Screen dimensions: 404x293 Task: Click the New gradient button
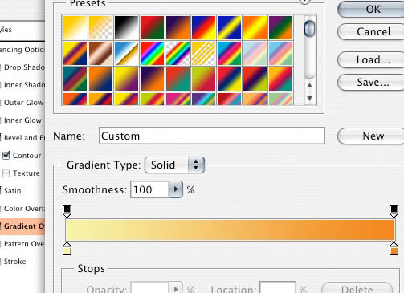click(372, 136)
